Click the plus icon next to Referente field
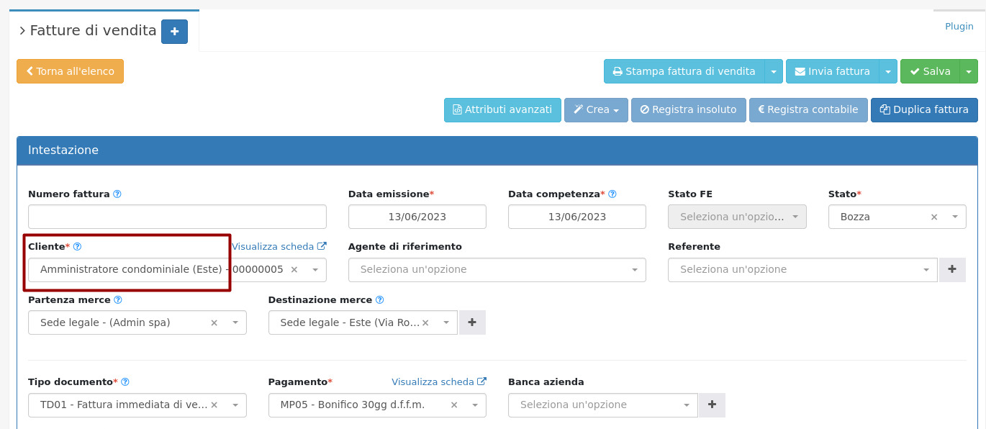 (x=952, y=269)
